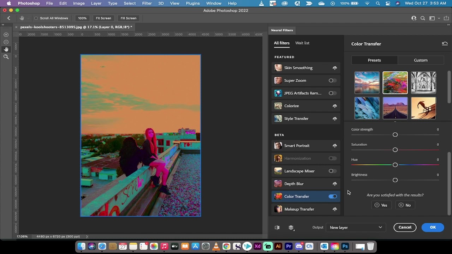Open Illustrator from the dock
This screenshot has height=254, width=452.
[278, 246]
